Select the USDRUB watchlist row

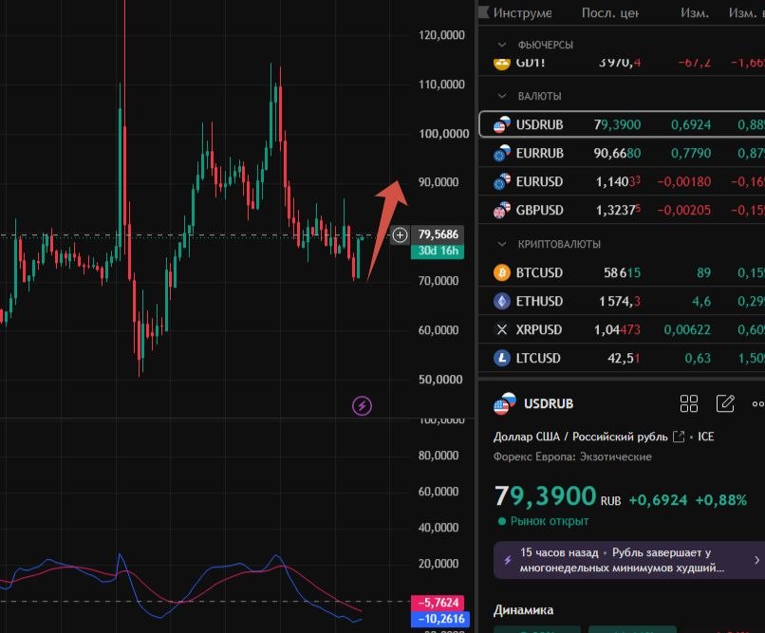[622, 124]
